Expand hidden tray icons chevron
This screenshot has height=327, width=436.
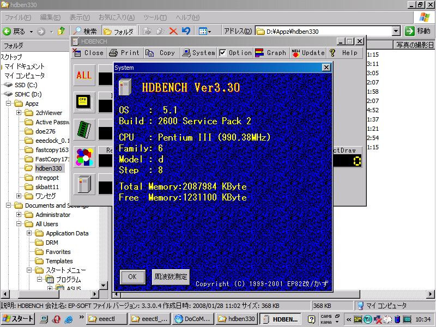[349, 319]
